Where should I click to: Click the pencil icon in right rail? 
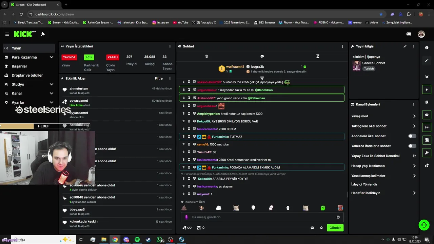click(427, 60)
